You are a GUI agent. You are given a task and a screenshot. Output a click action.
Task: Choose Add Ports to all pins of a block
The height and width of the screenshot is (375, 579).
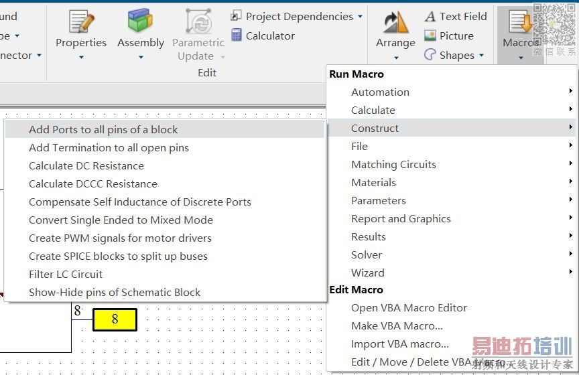coord(103,129)
